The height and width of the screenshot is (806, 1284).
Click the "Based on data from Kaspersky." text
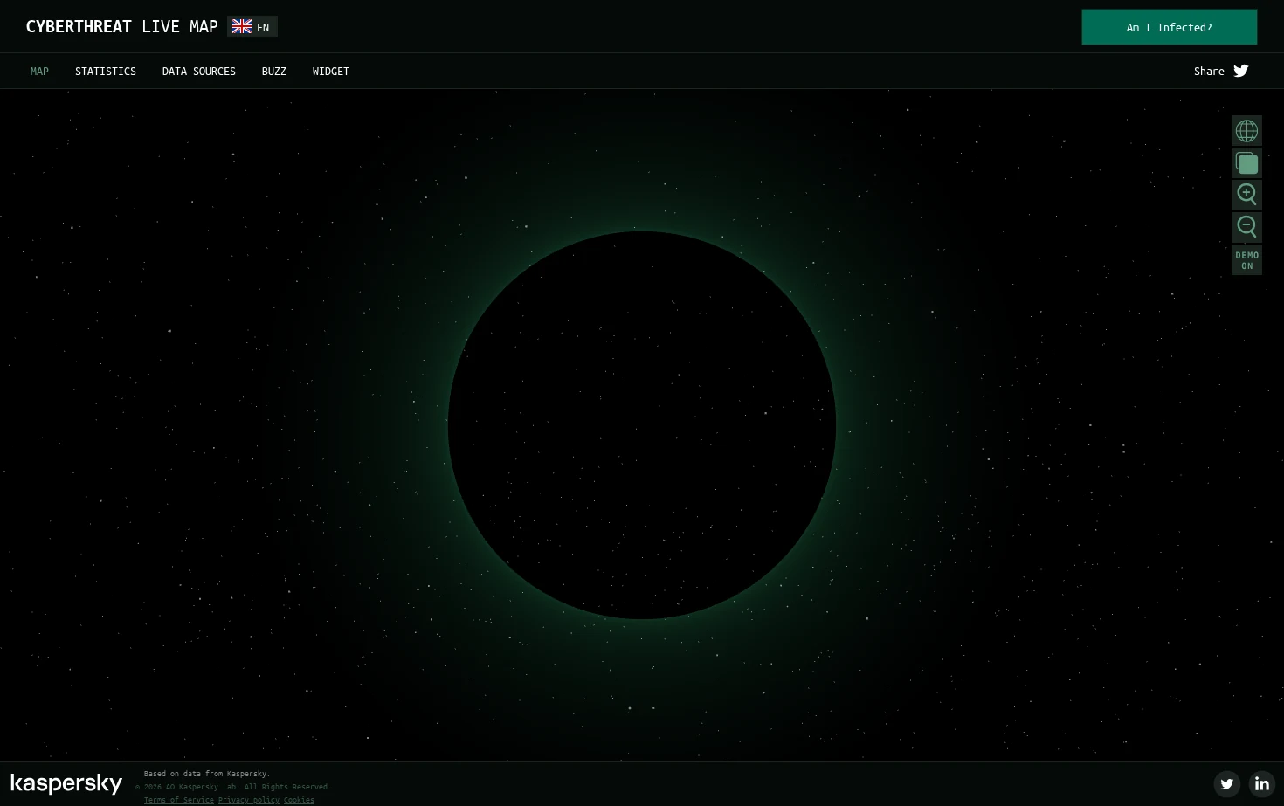(207, 774)
